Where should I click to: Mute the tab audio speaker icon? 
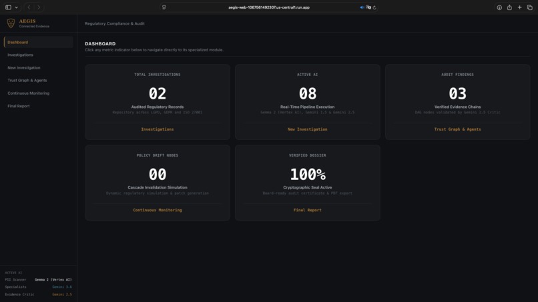coord(362,7)
